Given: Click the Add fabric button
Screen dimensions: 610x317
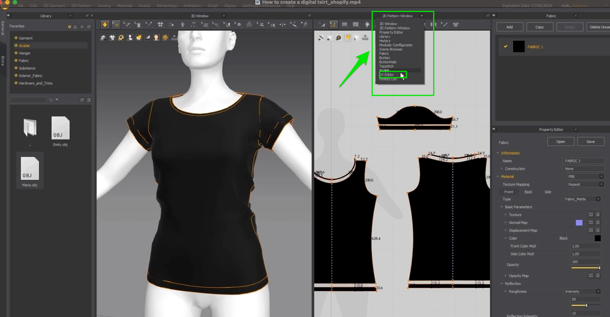Looking at the screenshot, I should point(509,27).
